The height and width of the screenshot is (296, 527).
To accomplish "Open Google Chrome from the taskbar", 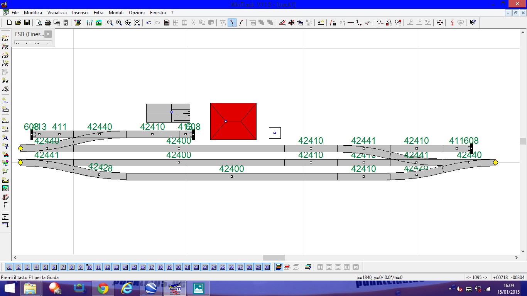I will coord(103,288).
